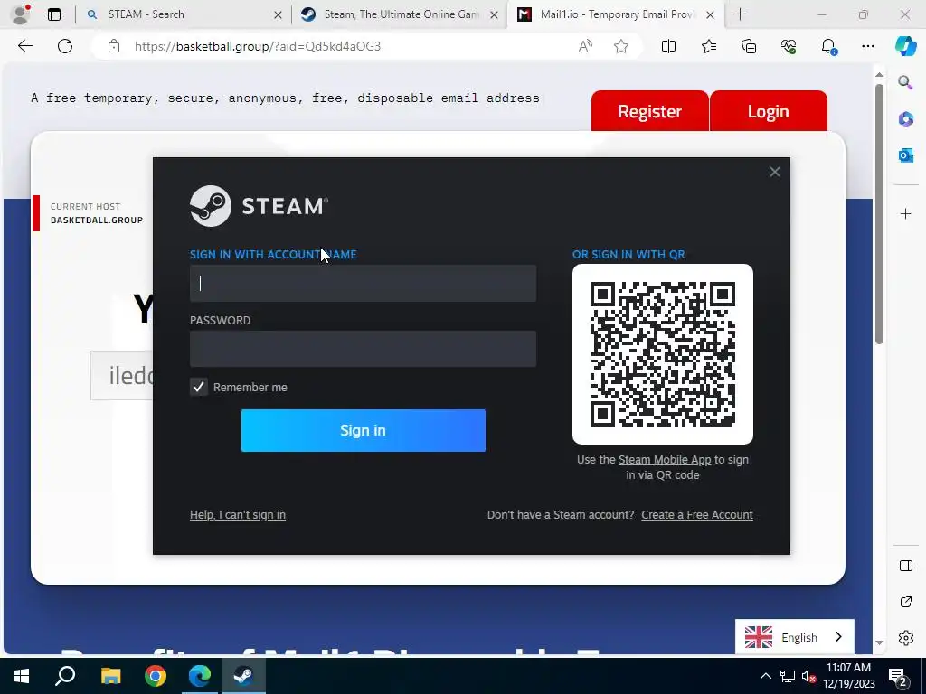Click the page vertical scrollbar thumb
This screenshot has width=926, height=694.
coord(879,214)
